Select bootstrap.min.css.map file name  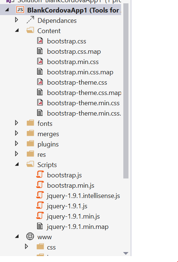(80, 72)
